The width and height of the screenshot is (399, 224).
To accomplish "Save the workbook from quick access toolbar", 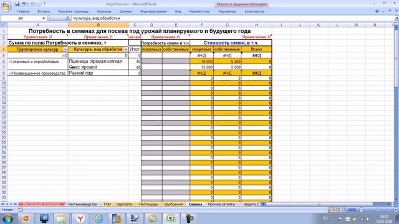I will [17, 4].
